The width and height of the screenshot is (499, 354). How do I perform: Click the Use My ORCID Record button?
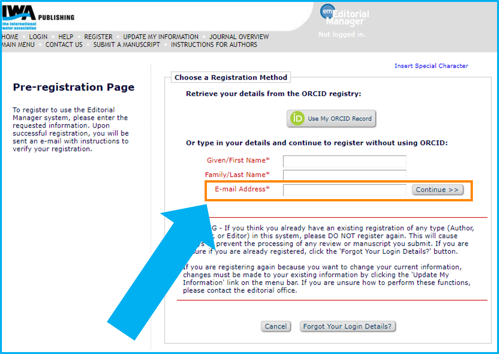(x=331, y=119)
